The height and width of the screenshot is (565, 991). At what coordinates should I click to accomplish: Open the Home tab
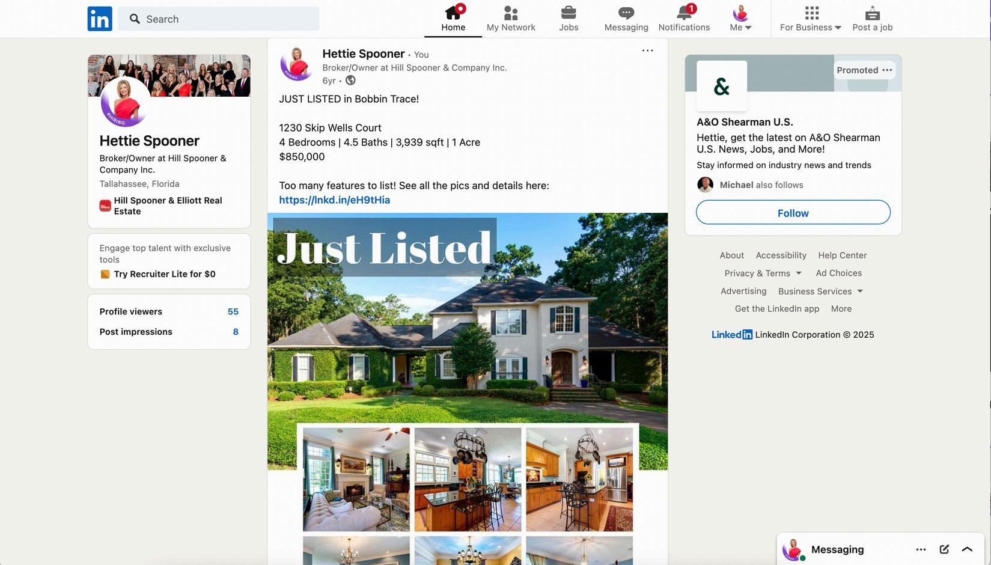[x=453, y=19]
